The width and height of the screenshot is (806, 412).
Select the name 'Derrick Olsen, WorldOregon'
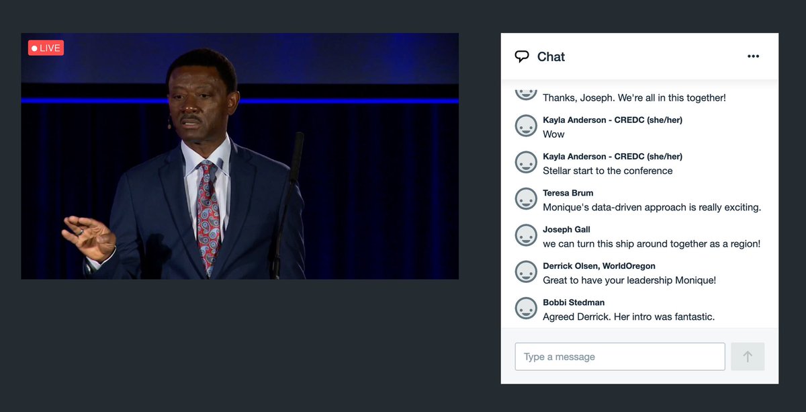pos(599,265)
